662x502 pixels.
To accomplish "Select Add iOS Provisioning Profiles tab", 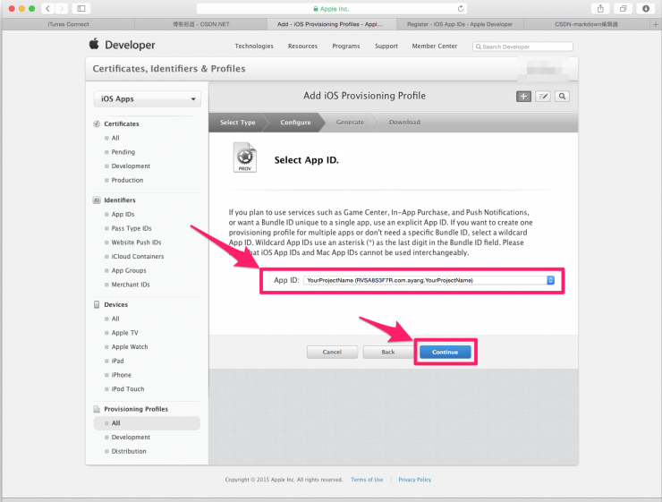I will pos(332,24).
